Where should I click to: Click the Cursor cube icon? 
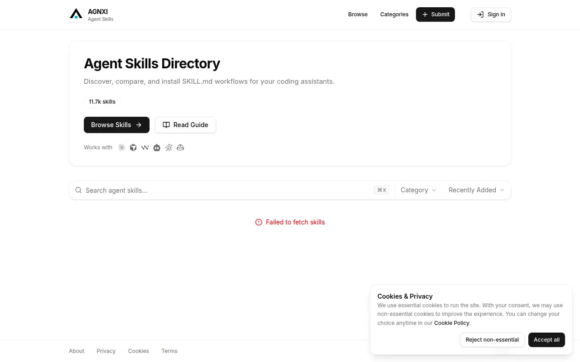click(133, 148)
